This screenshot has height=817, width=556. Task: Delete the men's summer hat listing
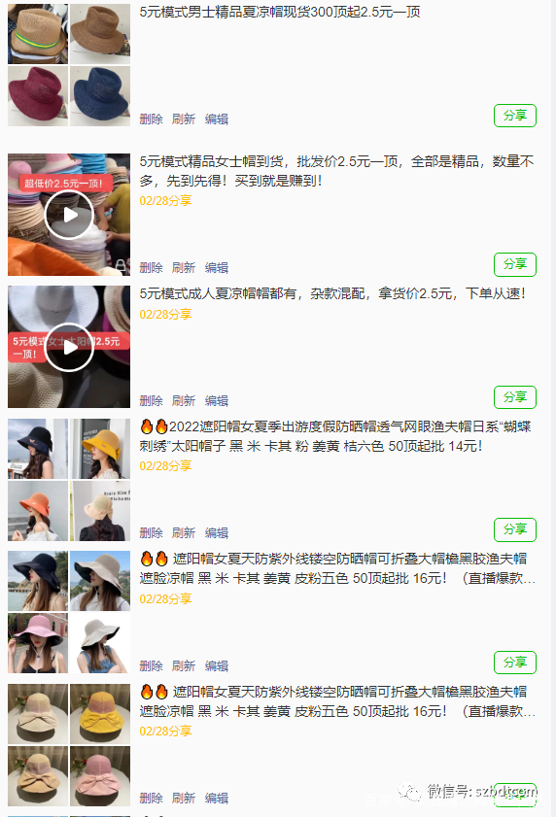coord(151,119)
